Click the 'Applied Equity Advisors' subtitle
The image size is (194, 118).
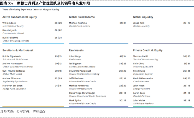[x=15, y=82]
